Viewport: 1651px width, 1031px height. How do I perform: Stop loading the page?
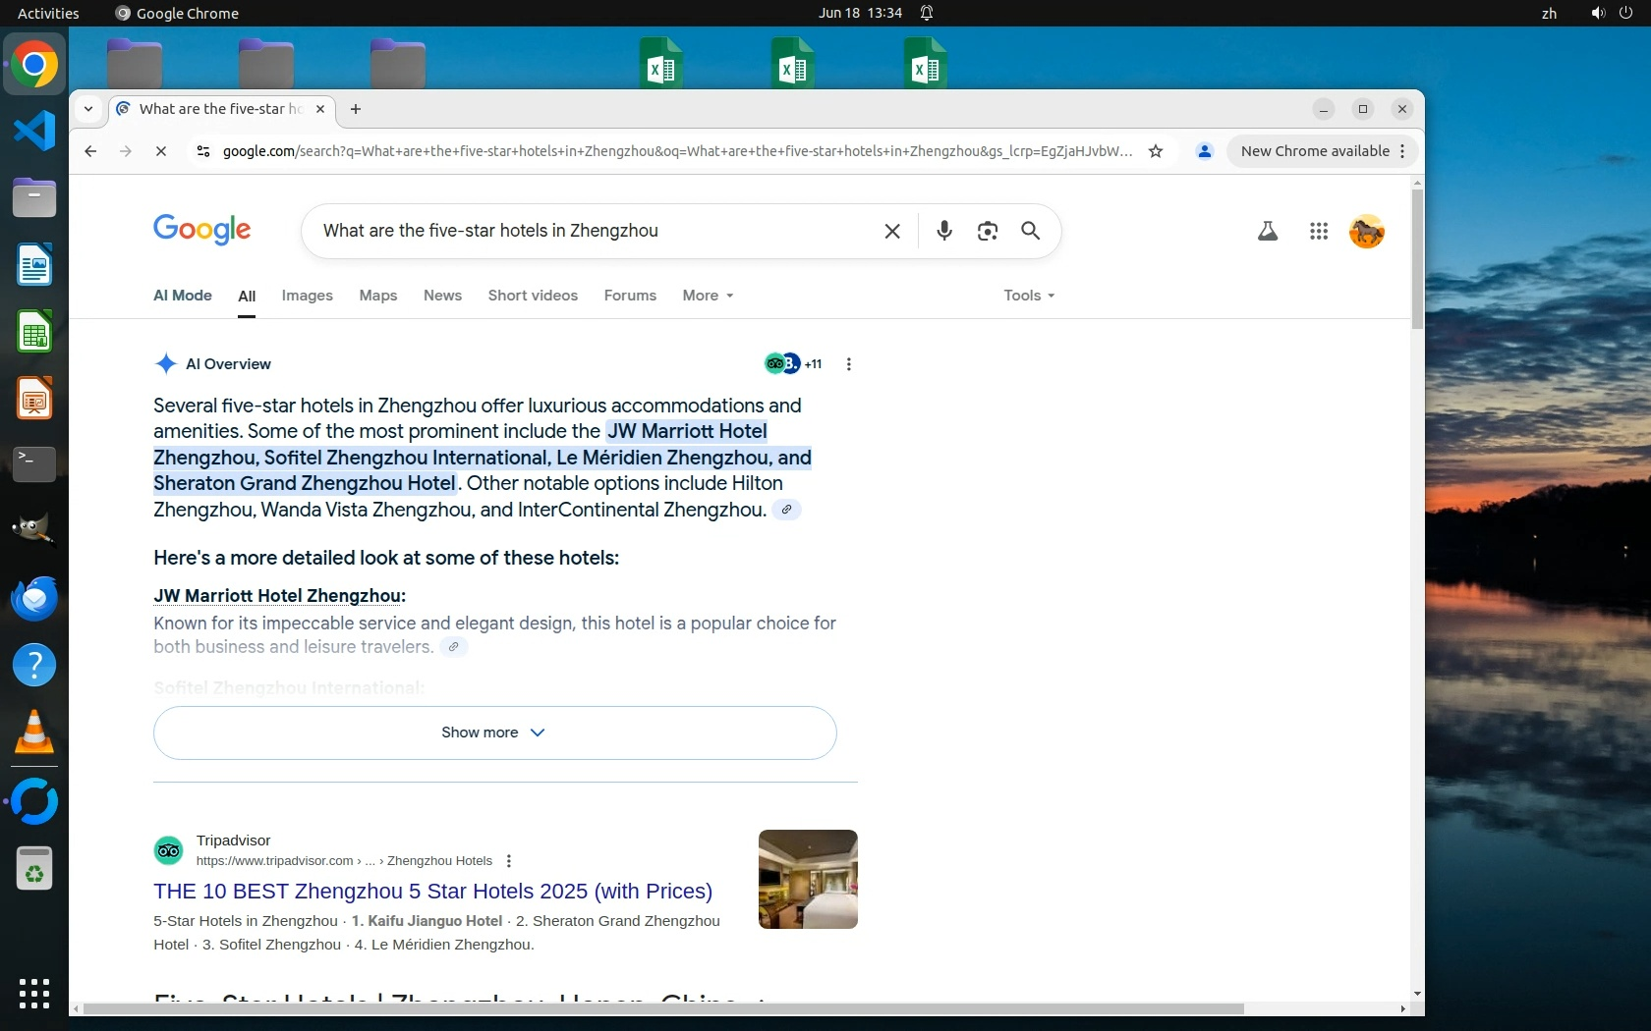pos(161,151)
